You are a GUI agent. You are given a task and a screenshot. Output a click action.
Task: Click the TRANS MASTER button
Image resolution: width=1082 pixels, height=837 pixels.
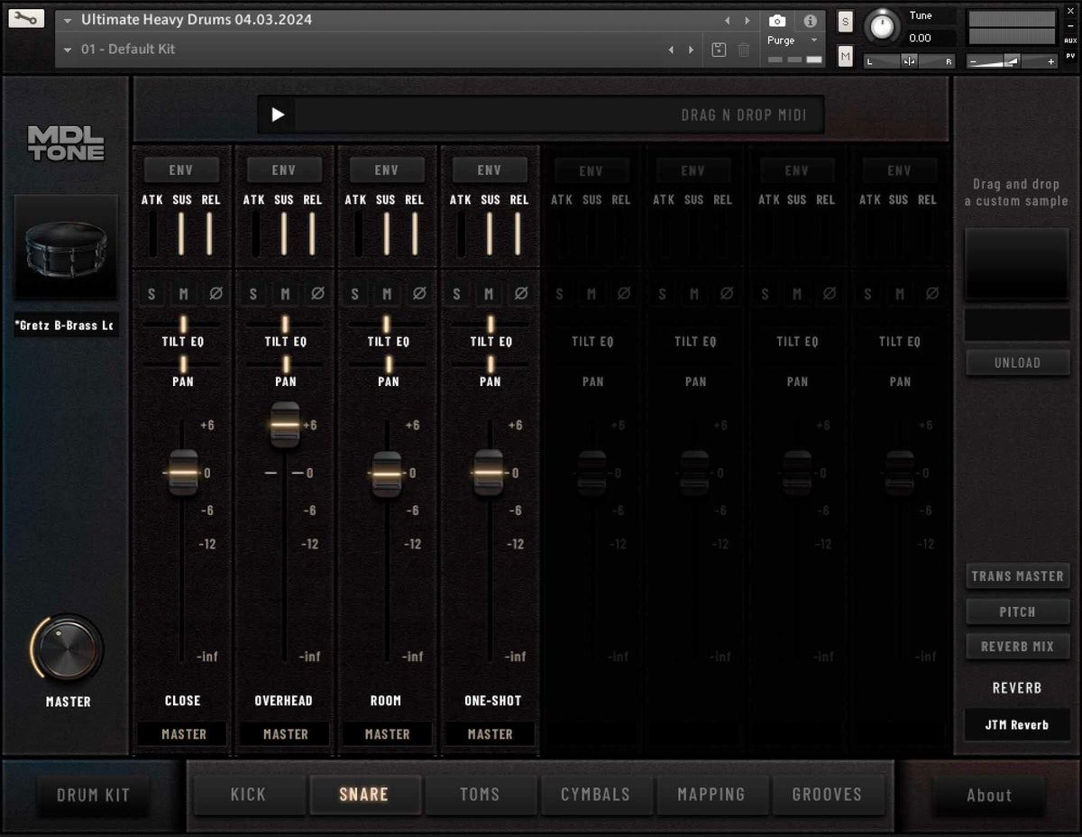pyautogui.click(x=1017, y=575)
